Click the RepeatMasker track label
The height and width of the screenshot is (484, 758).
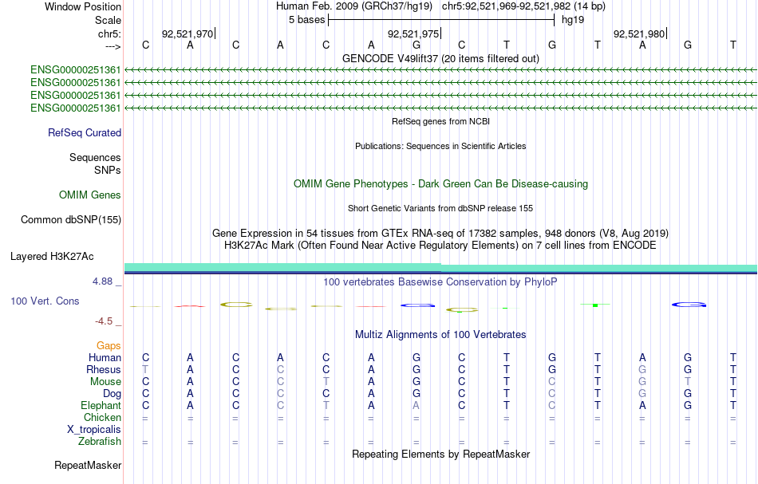pyautogui.click(x=88, y=465)
